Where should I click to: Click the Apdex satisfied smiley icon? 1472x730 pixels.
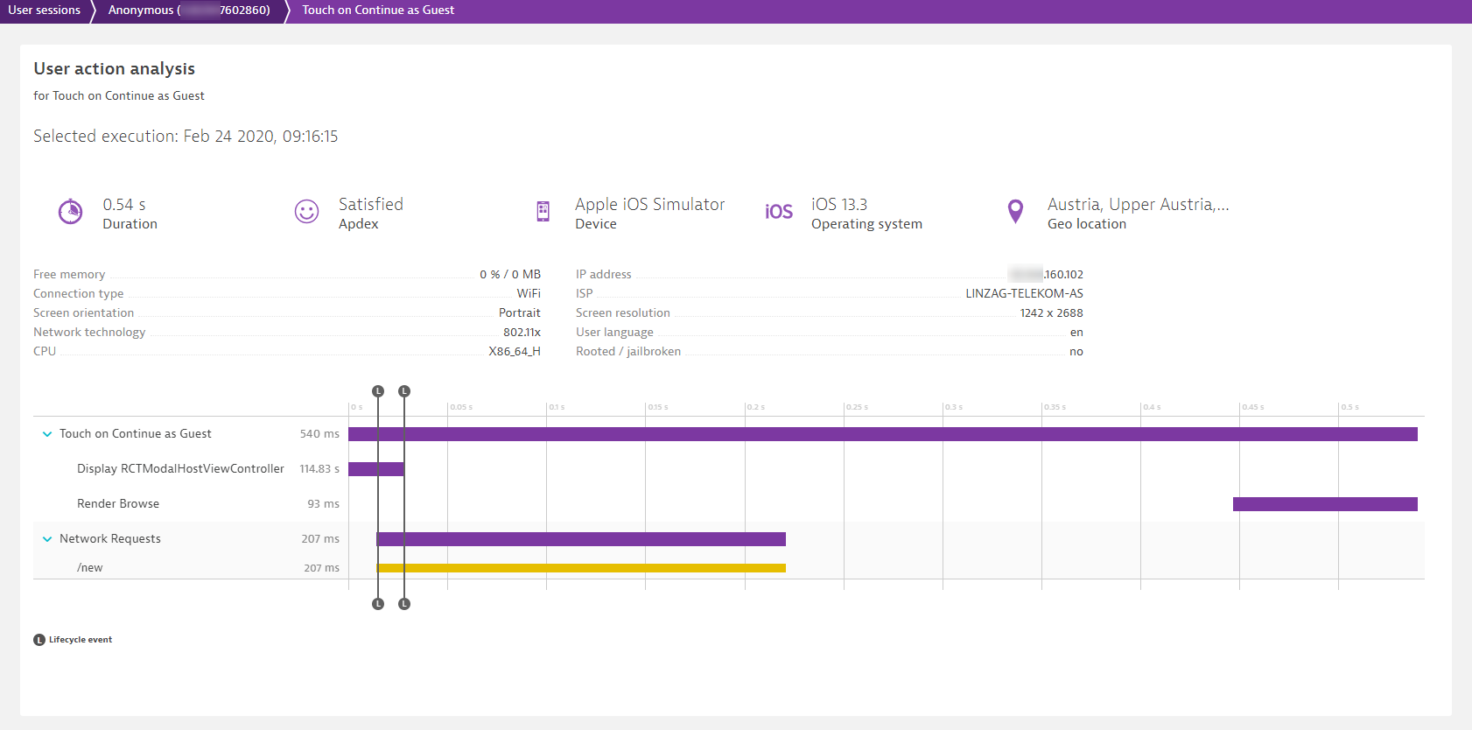point(306,212)
